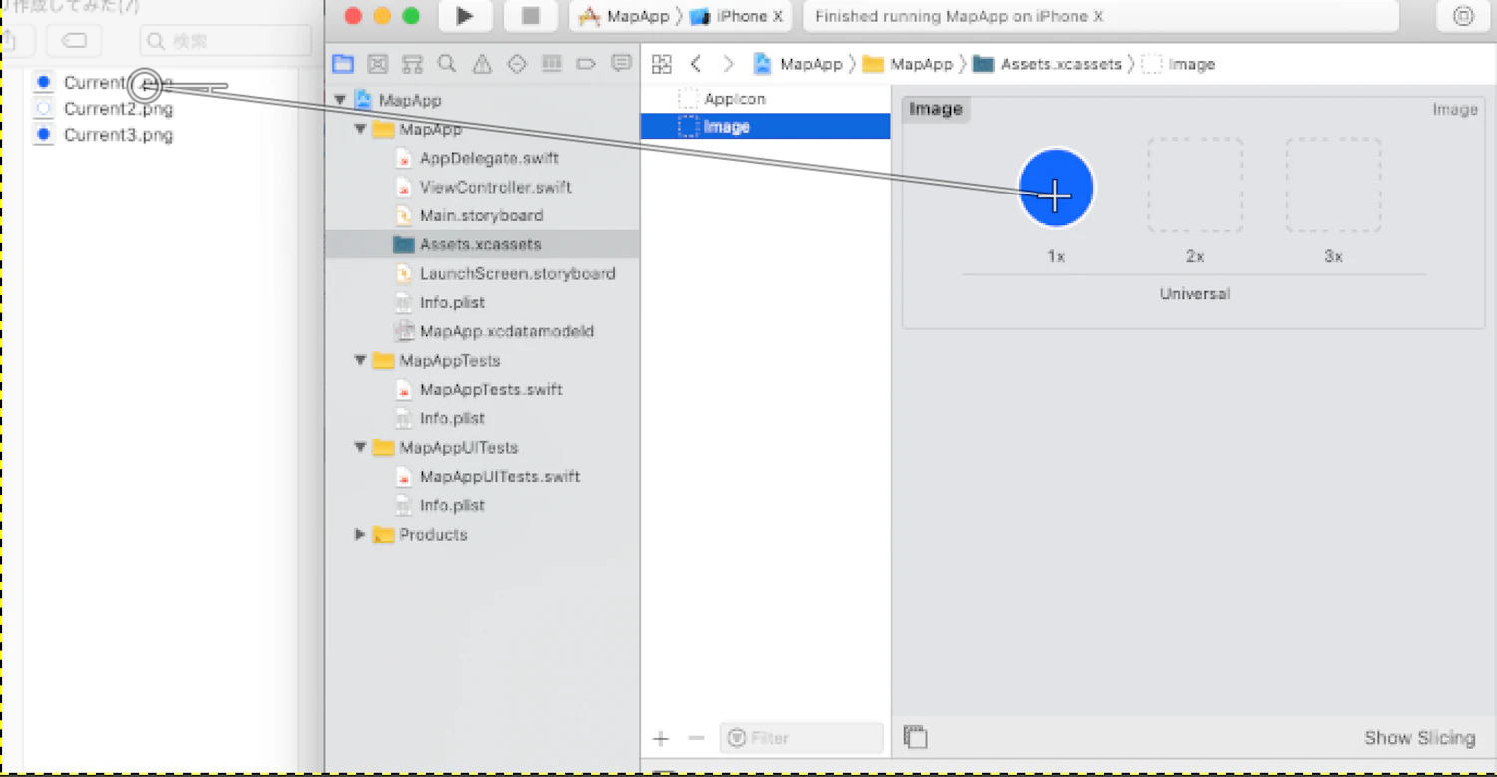This screenshot has height=777, width=1497.
Task: Choose the MapApp scheme in toolbar
Action: (x=625, y=16)
